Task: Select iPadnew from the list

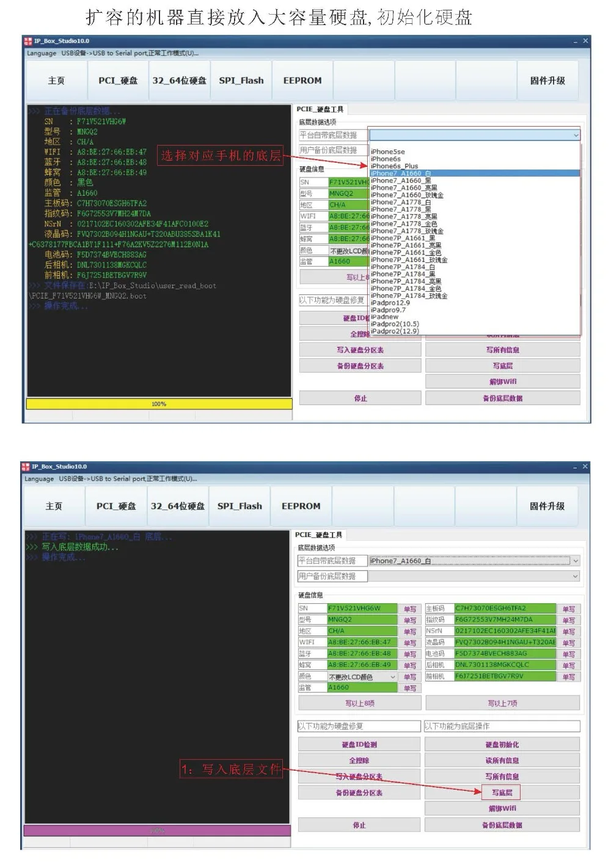Action: [x=384, y=317]
